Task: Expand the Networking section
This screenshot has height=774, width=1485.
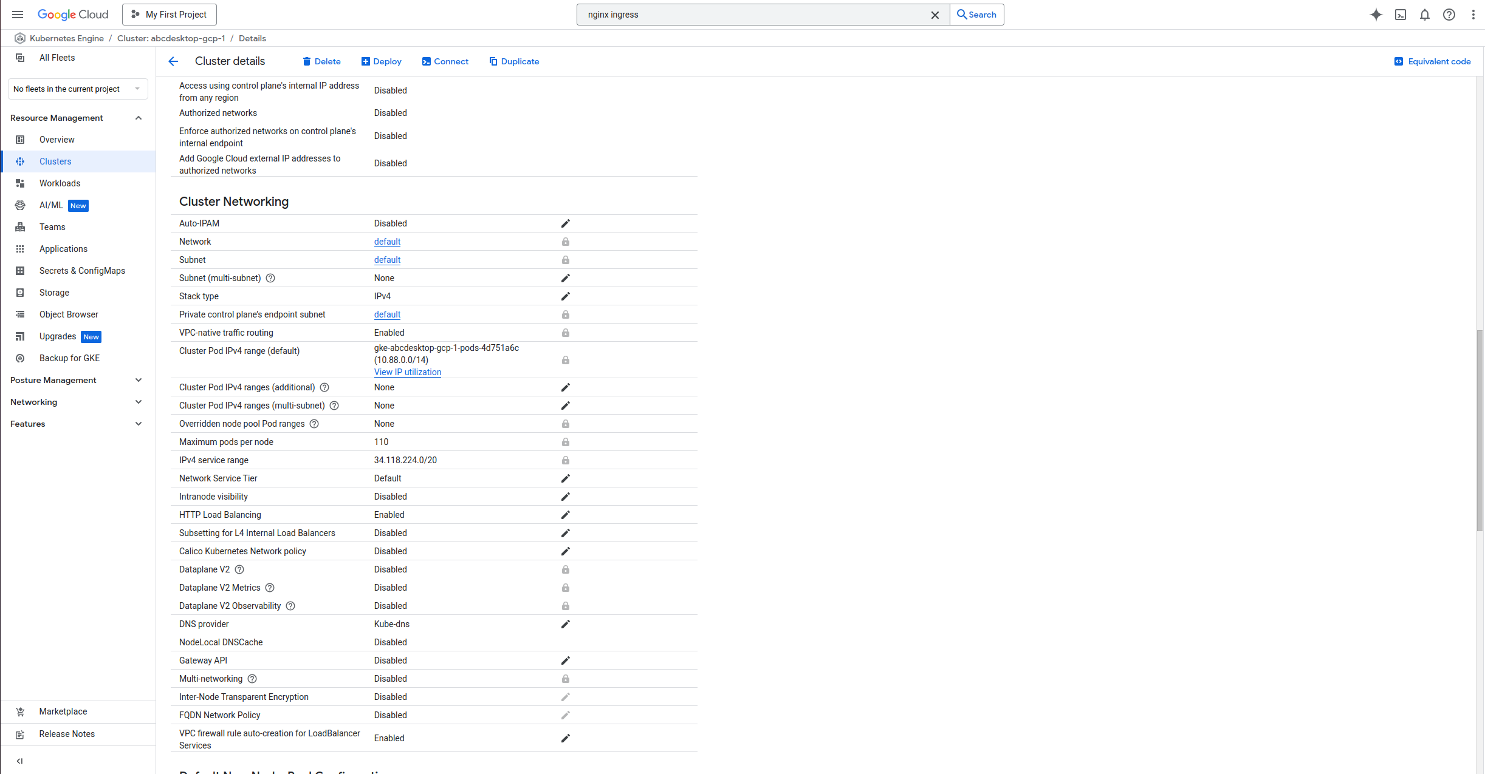Action: [139, 401]
